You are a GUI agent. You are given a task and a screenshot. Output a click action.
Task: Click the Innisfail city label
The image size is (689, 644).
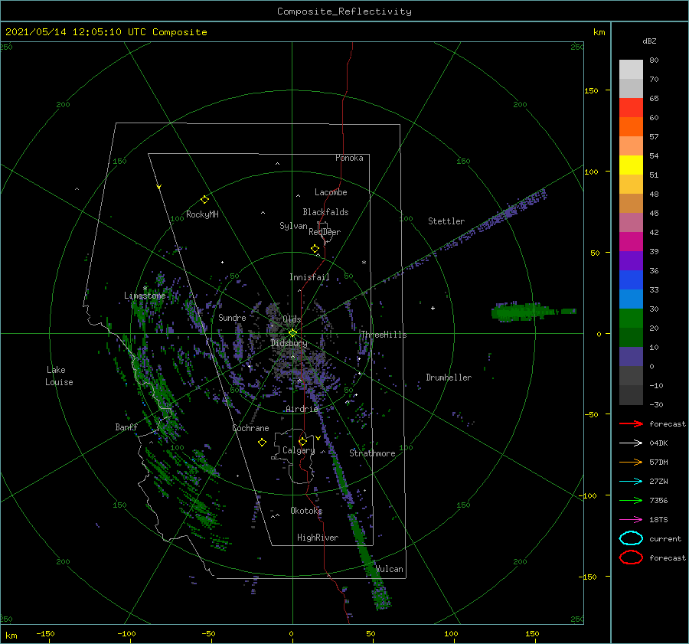(x=309, y=277)
